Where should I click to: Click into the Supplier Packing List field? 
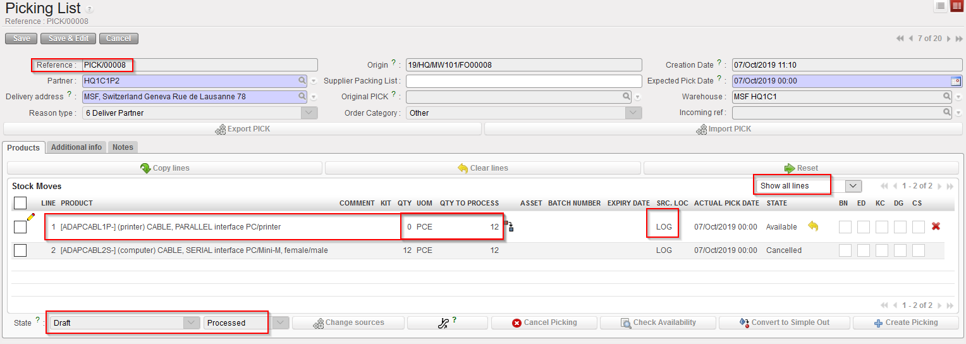click(523, 81)
